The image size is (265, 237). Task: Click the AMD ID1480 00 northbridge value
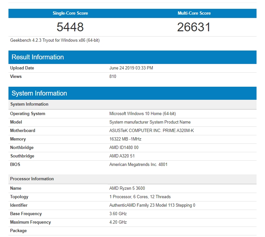pos(124,148)
